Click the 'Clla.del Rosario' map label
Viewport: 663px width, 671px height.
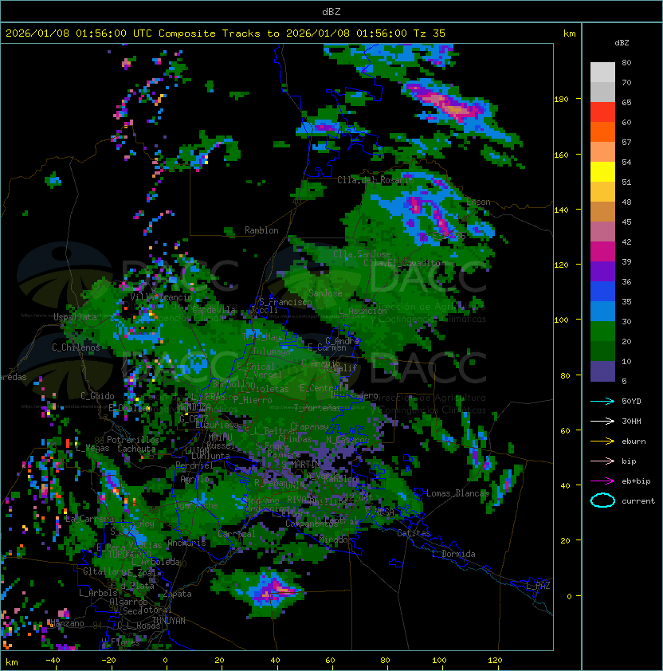point(376,180)
